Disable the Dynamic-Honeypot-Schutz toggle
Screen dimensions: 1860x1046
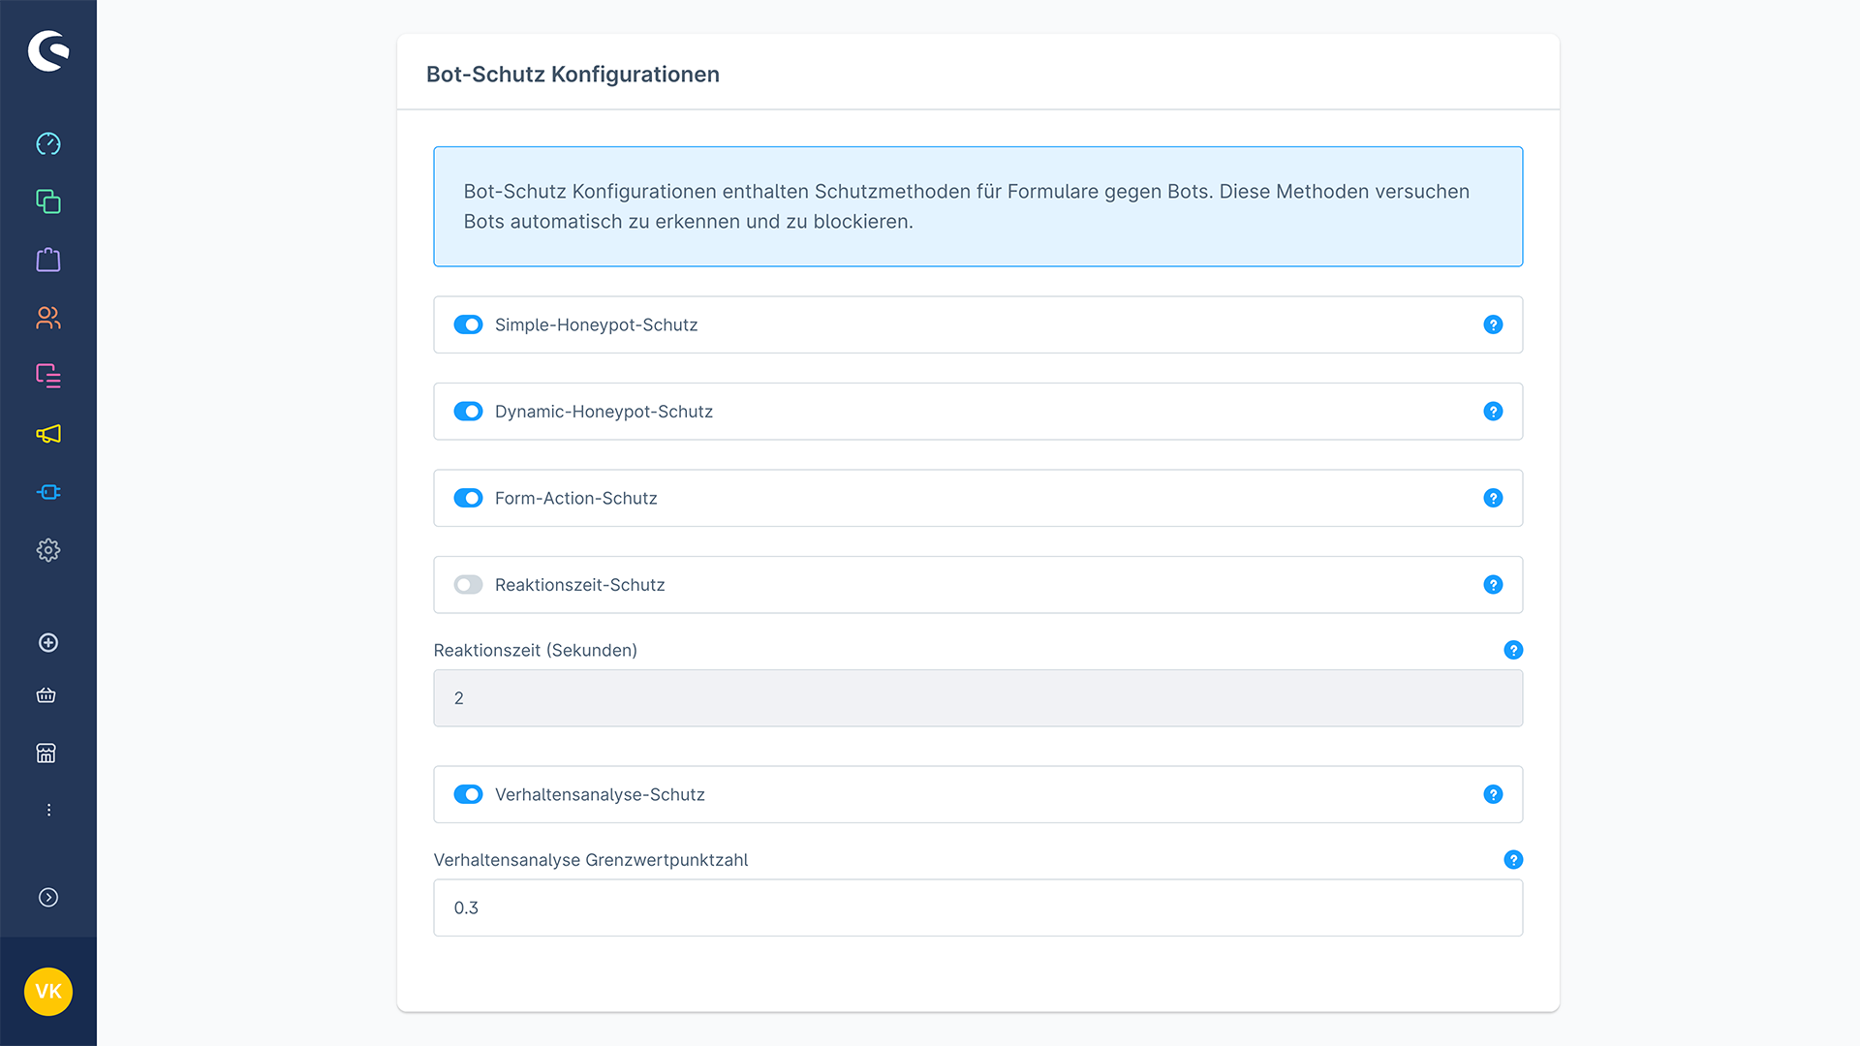click(468, 412)
